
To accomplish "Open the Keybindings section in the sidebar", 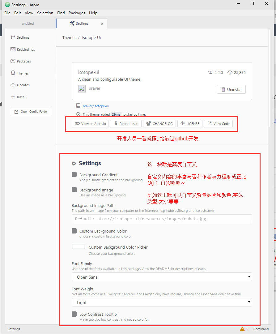I will coord(23,49).
